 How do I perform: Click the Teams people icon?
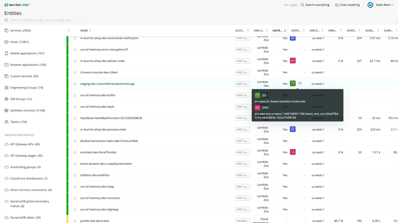pyautogui.click(x=7, y=122)
